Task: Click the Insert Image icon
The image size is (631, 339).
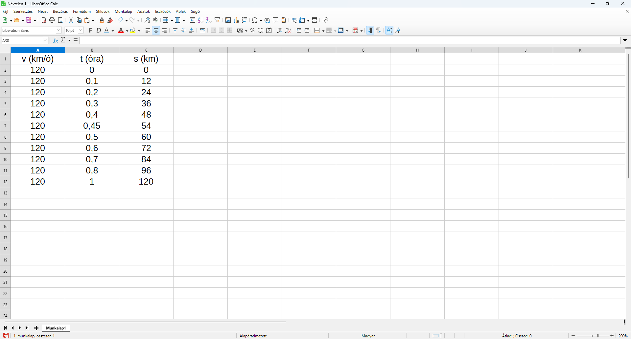Action: tap(228, 20)
